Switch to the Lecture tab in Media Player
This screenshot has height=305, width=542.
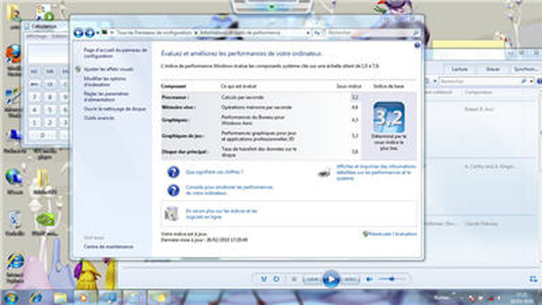point(459,69)
